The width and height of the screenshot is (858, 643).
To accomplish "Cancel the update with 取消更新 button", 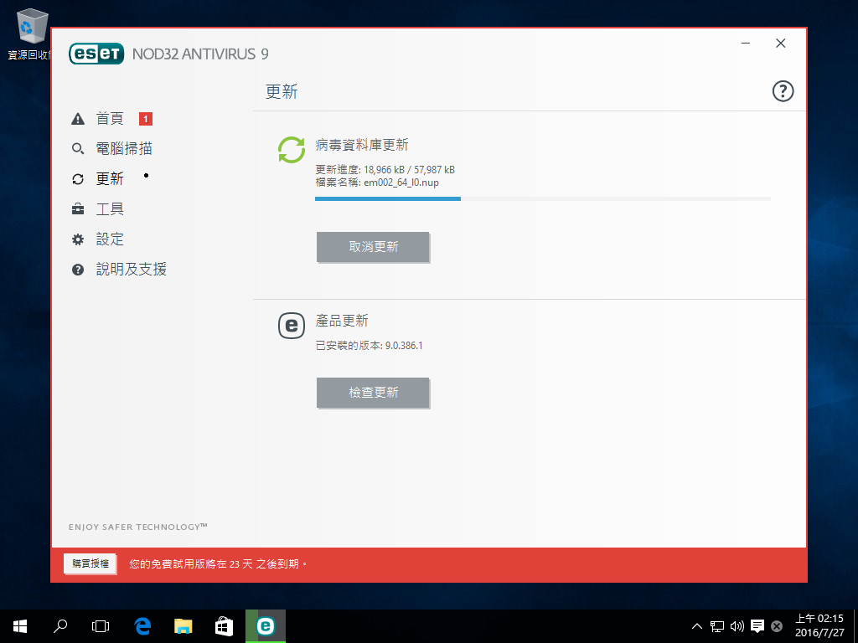I will 373,247.
